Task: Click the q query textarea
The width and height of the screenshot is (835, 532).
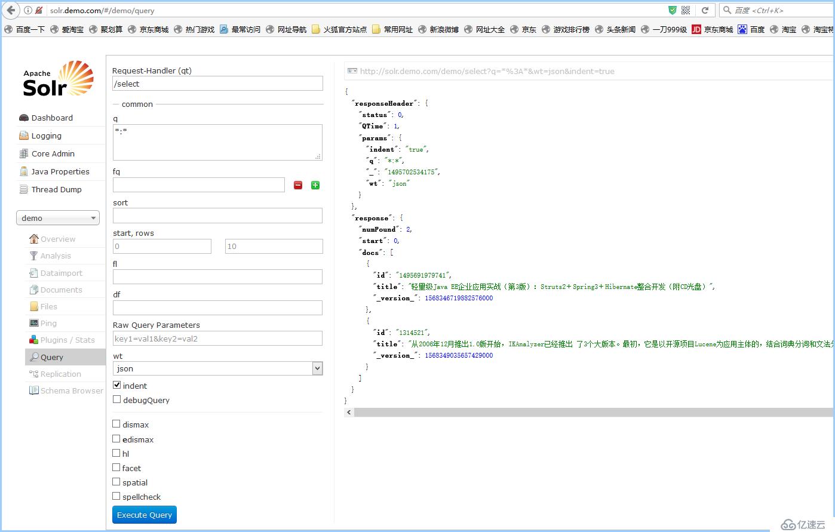Action: pos(217,142)
